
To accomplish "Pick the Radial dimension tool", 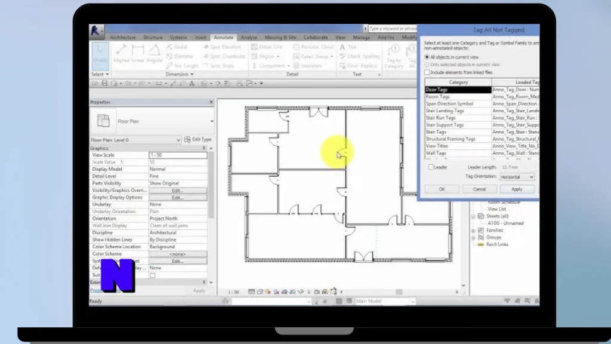I will 177,47.
